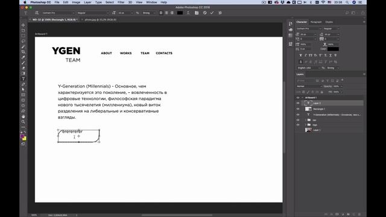Screen dimensions: 386x217
Task: Open the Layer menu
Action: [x=87, y=2]
